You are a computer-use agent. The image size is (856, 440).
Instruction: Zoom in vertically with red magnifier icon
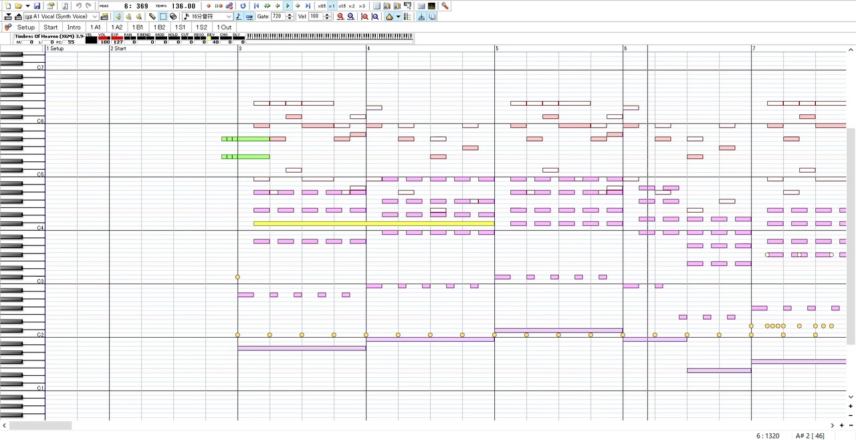364,17
